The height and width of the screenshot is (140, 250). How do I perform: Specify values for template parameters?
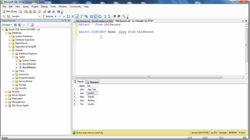[124, 16]
